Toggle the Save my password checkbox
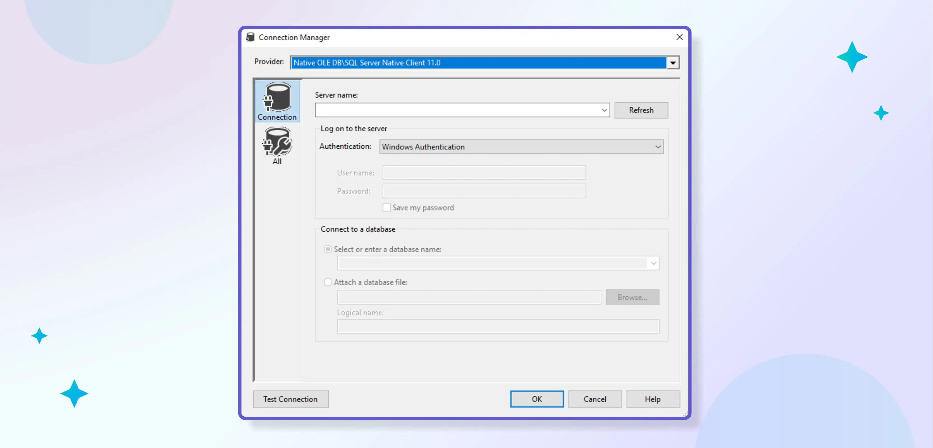This screenshot has height=448, width=933. pyautogui.click(x=386, y=207)
